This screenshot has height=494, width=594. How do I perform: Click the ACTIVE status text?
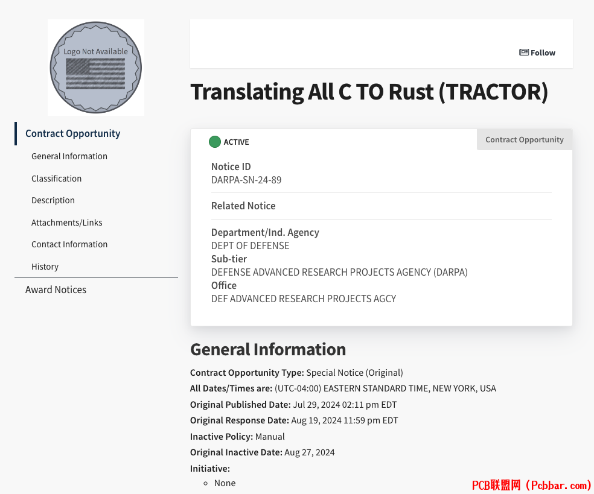(237, 142)
